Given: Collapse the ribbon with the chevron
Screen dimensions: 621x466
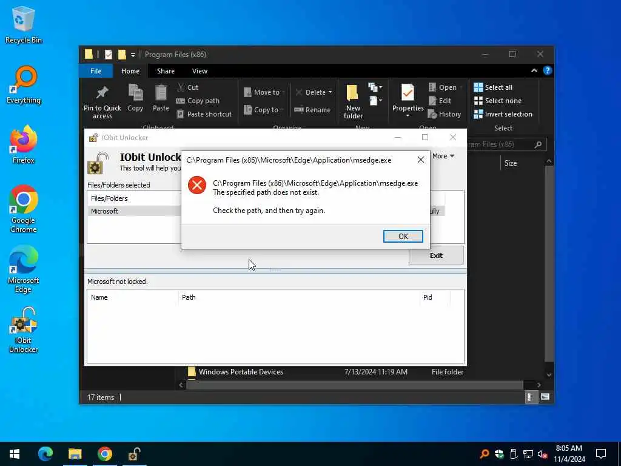Looking at the screenshot, I should [x=534, y=70].
